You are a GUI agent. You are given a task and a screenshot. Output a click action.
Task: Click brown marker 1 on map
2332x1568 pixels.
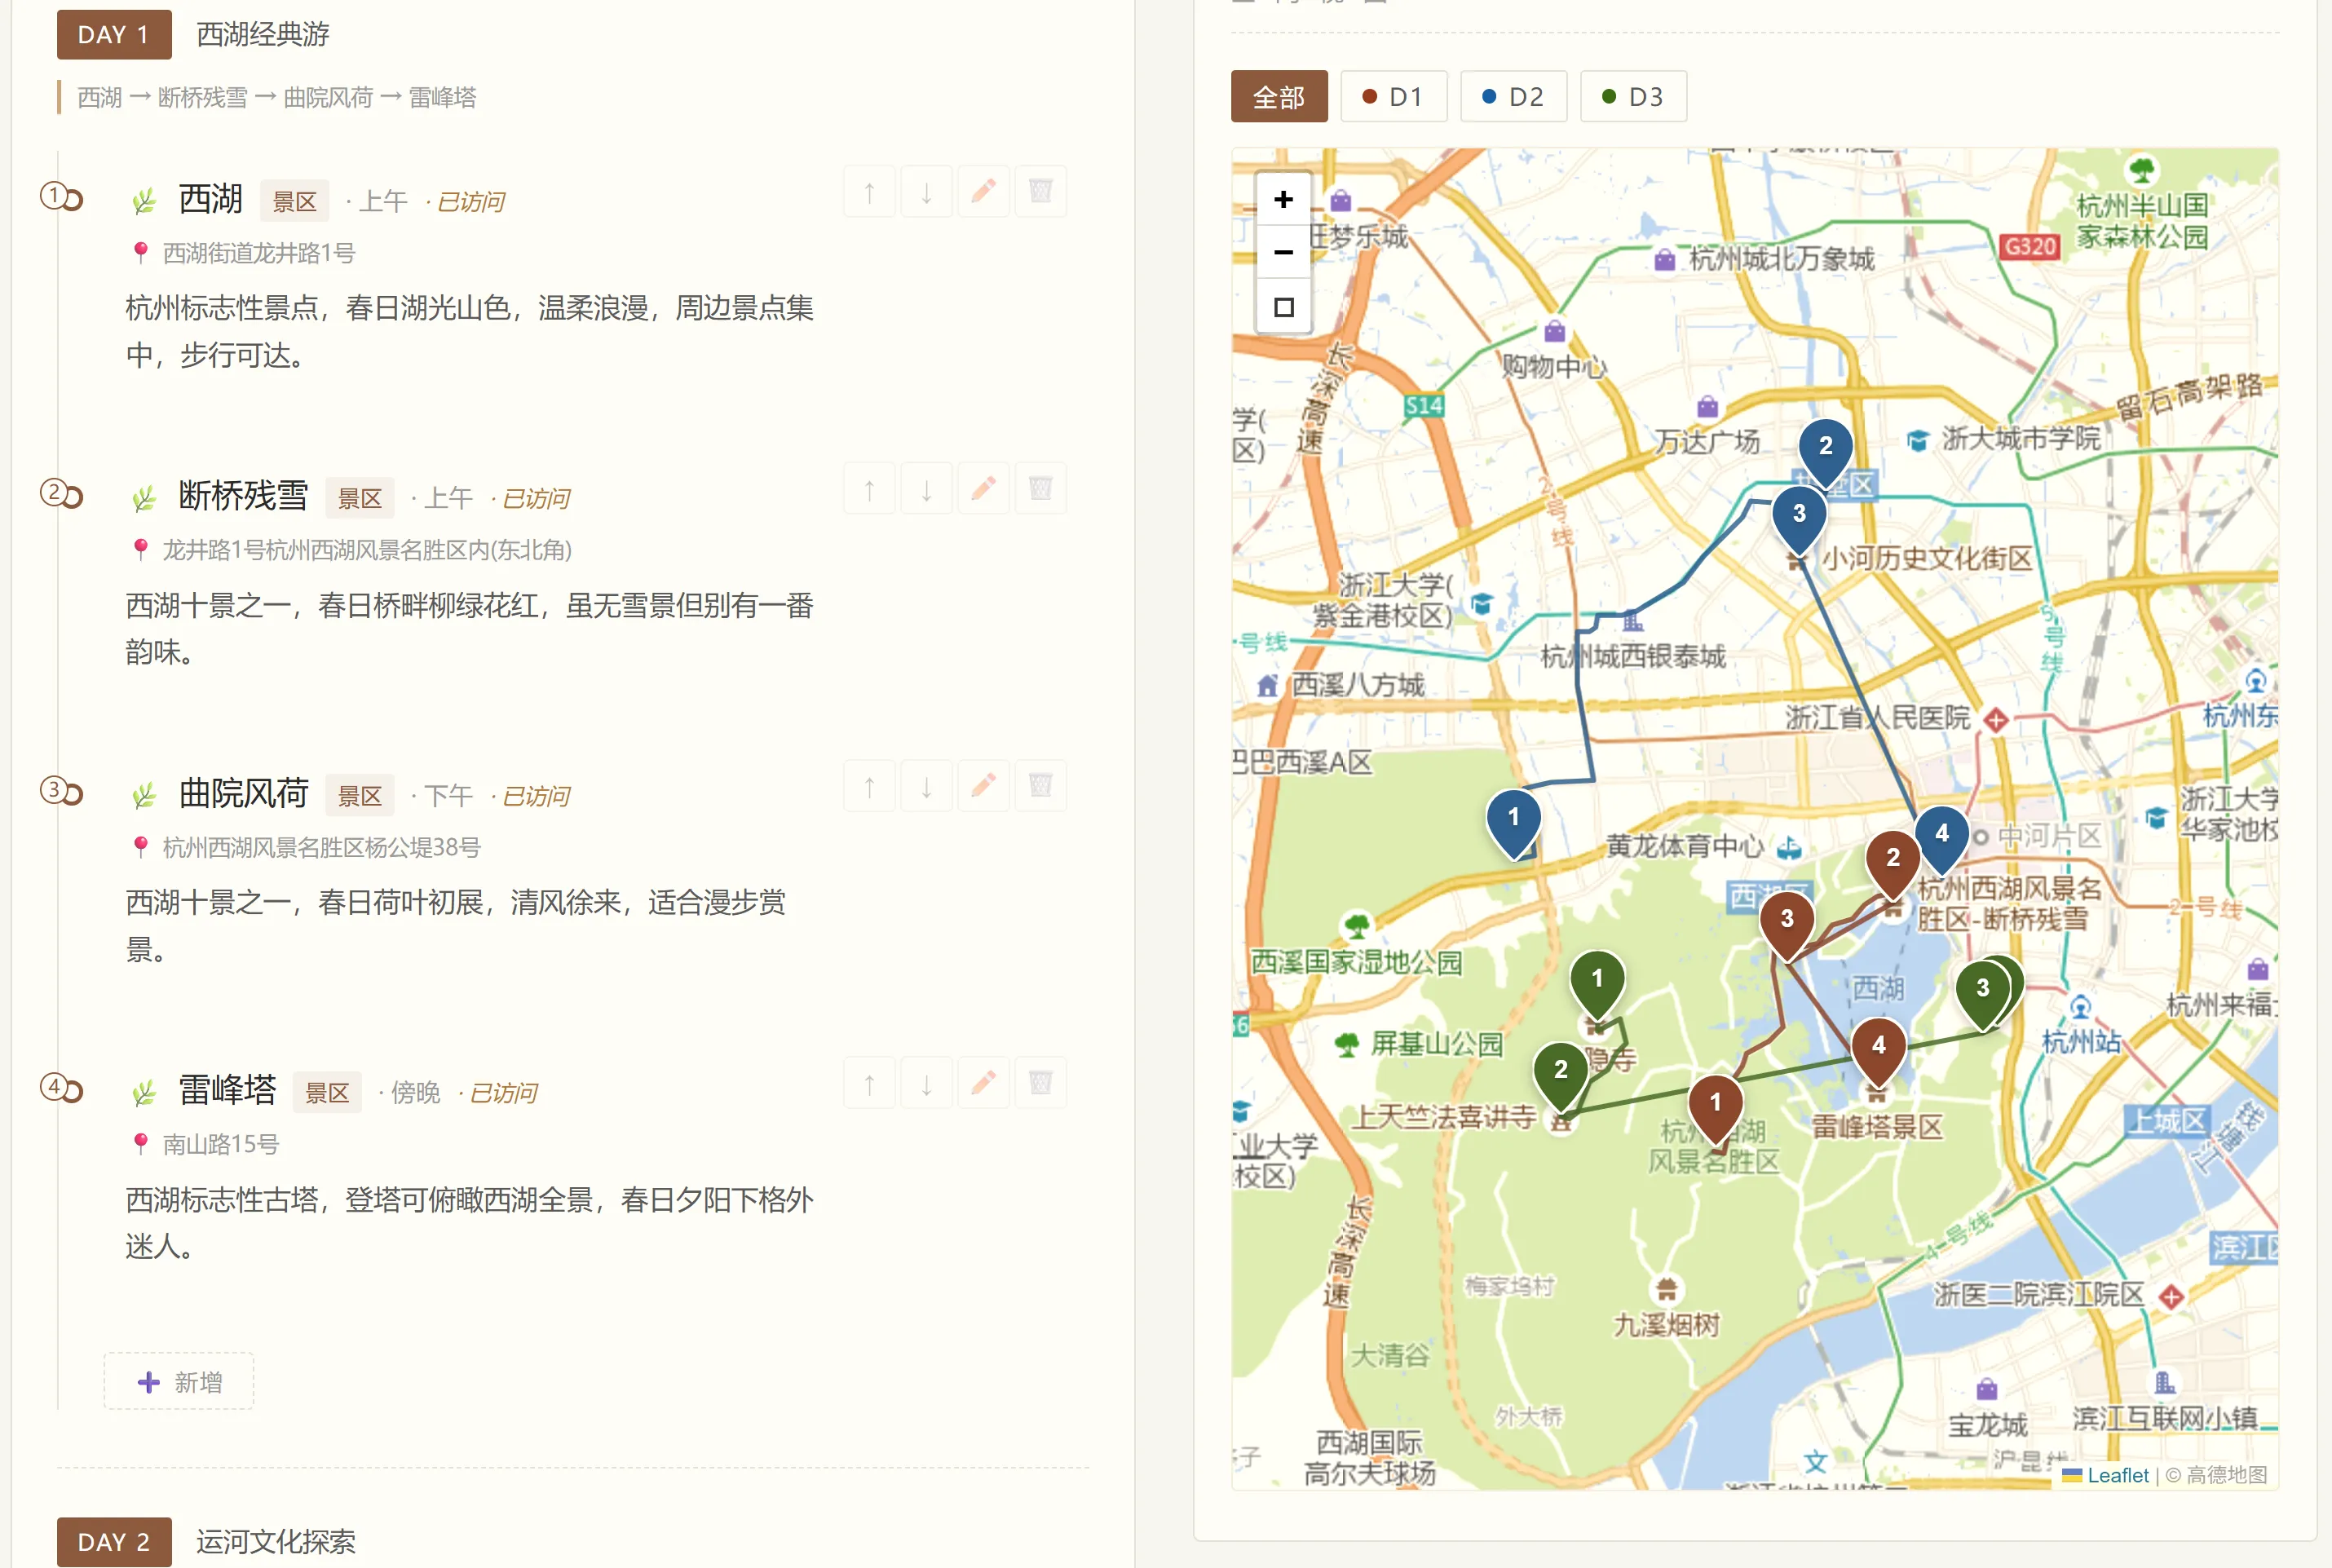pos(1715,1108)
